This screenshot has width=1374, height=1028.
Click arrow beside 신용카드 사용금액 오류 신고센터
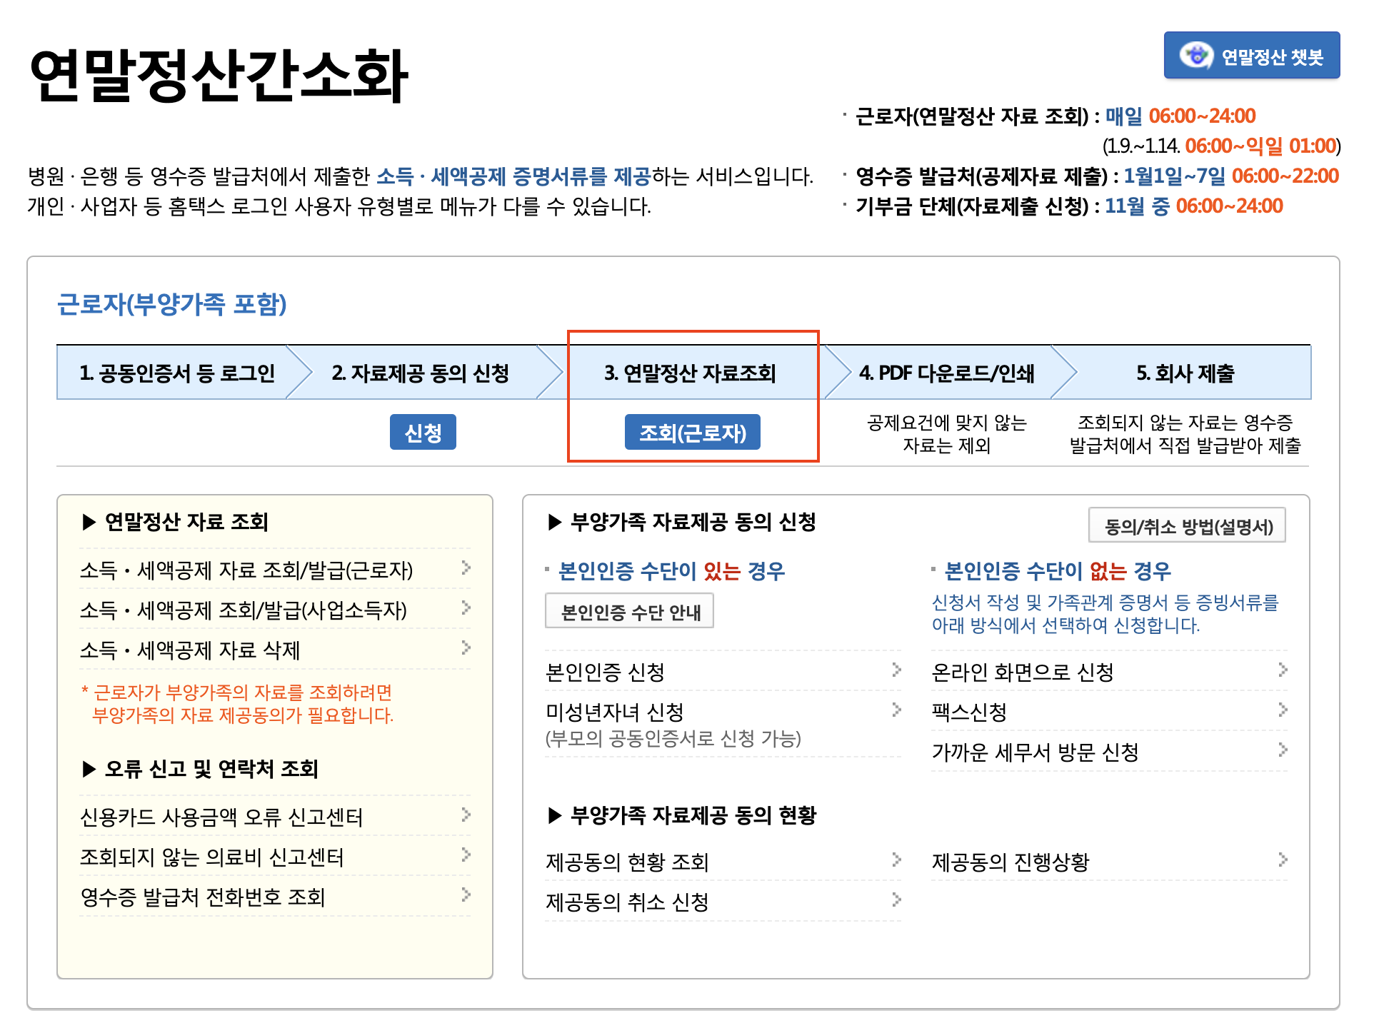coord(466,815)
